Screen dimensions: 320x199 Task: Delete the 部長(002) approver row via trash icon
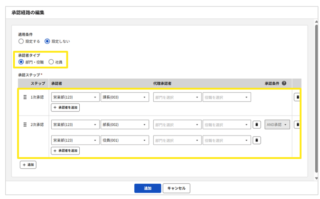click(x=256, y=125)
